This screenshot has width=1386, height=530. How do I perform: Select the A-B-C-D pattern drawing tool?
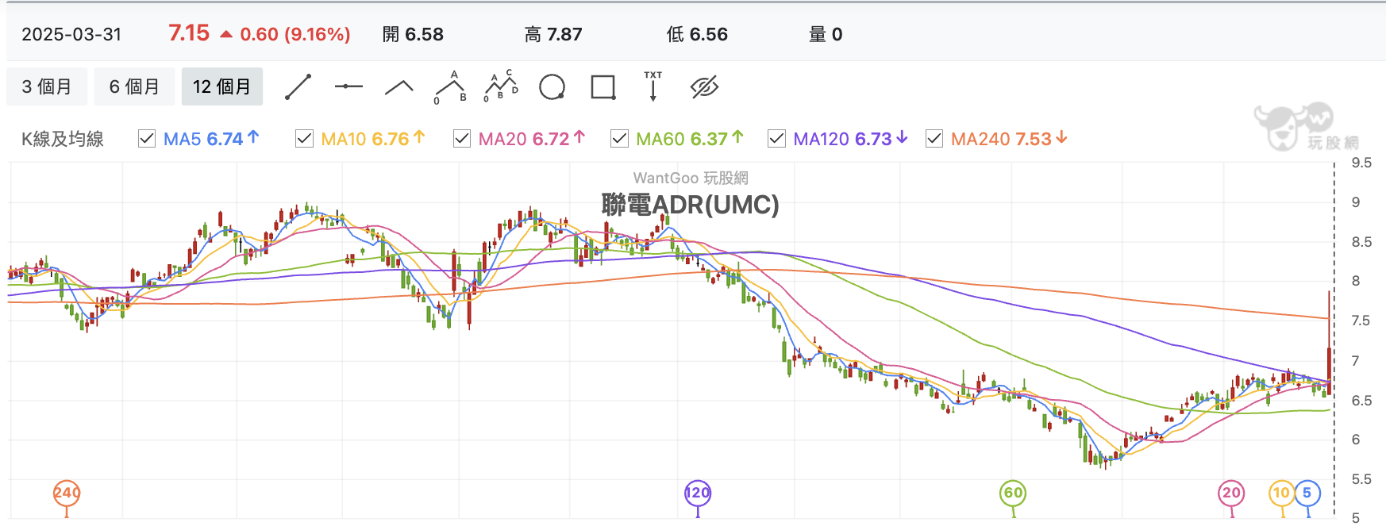pos(501,86)
